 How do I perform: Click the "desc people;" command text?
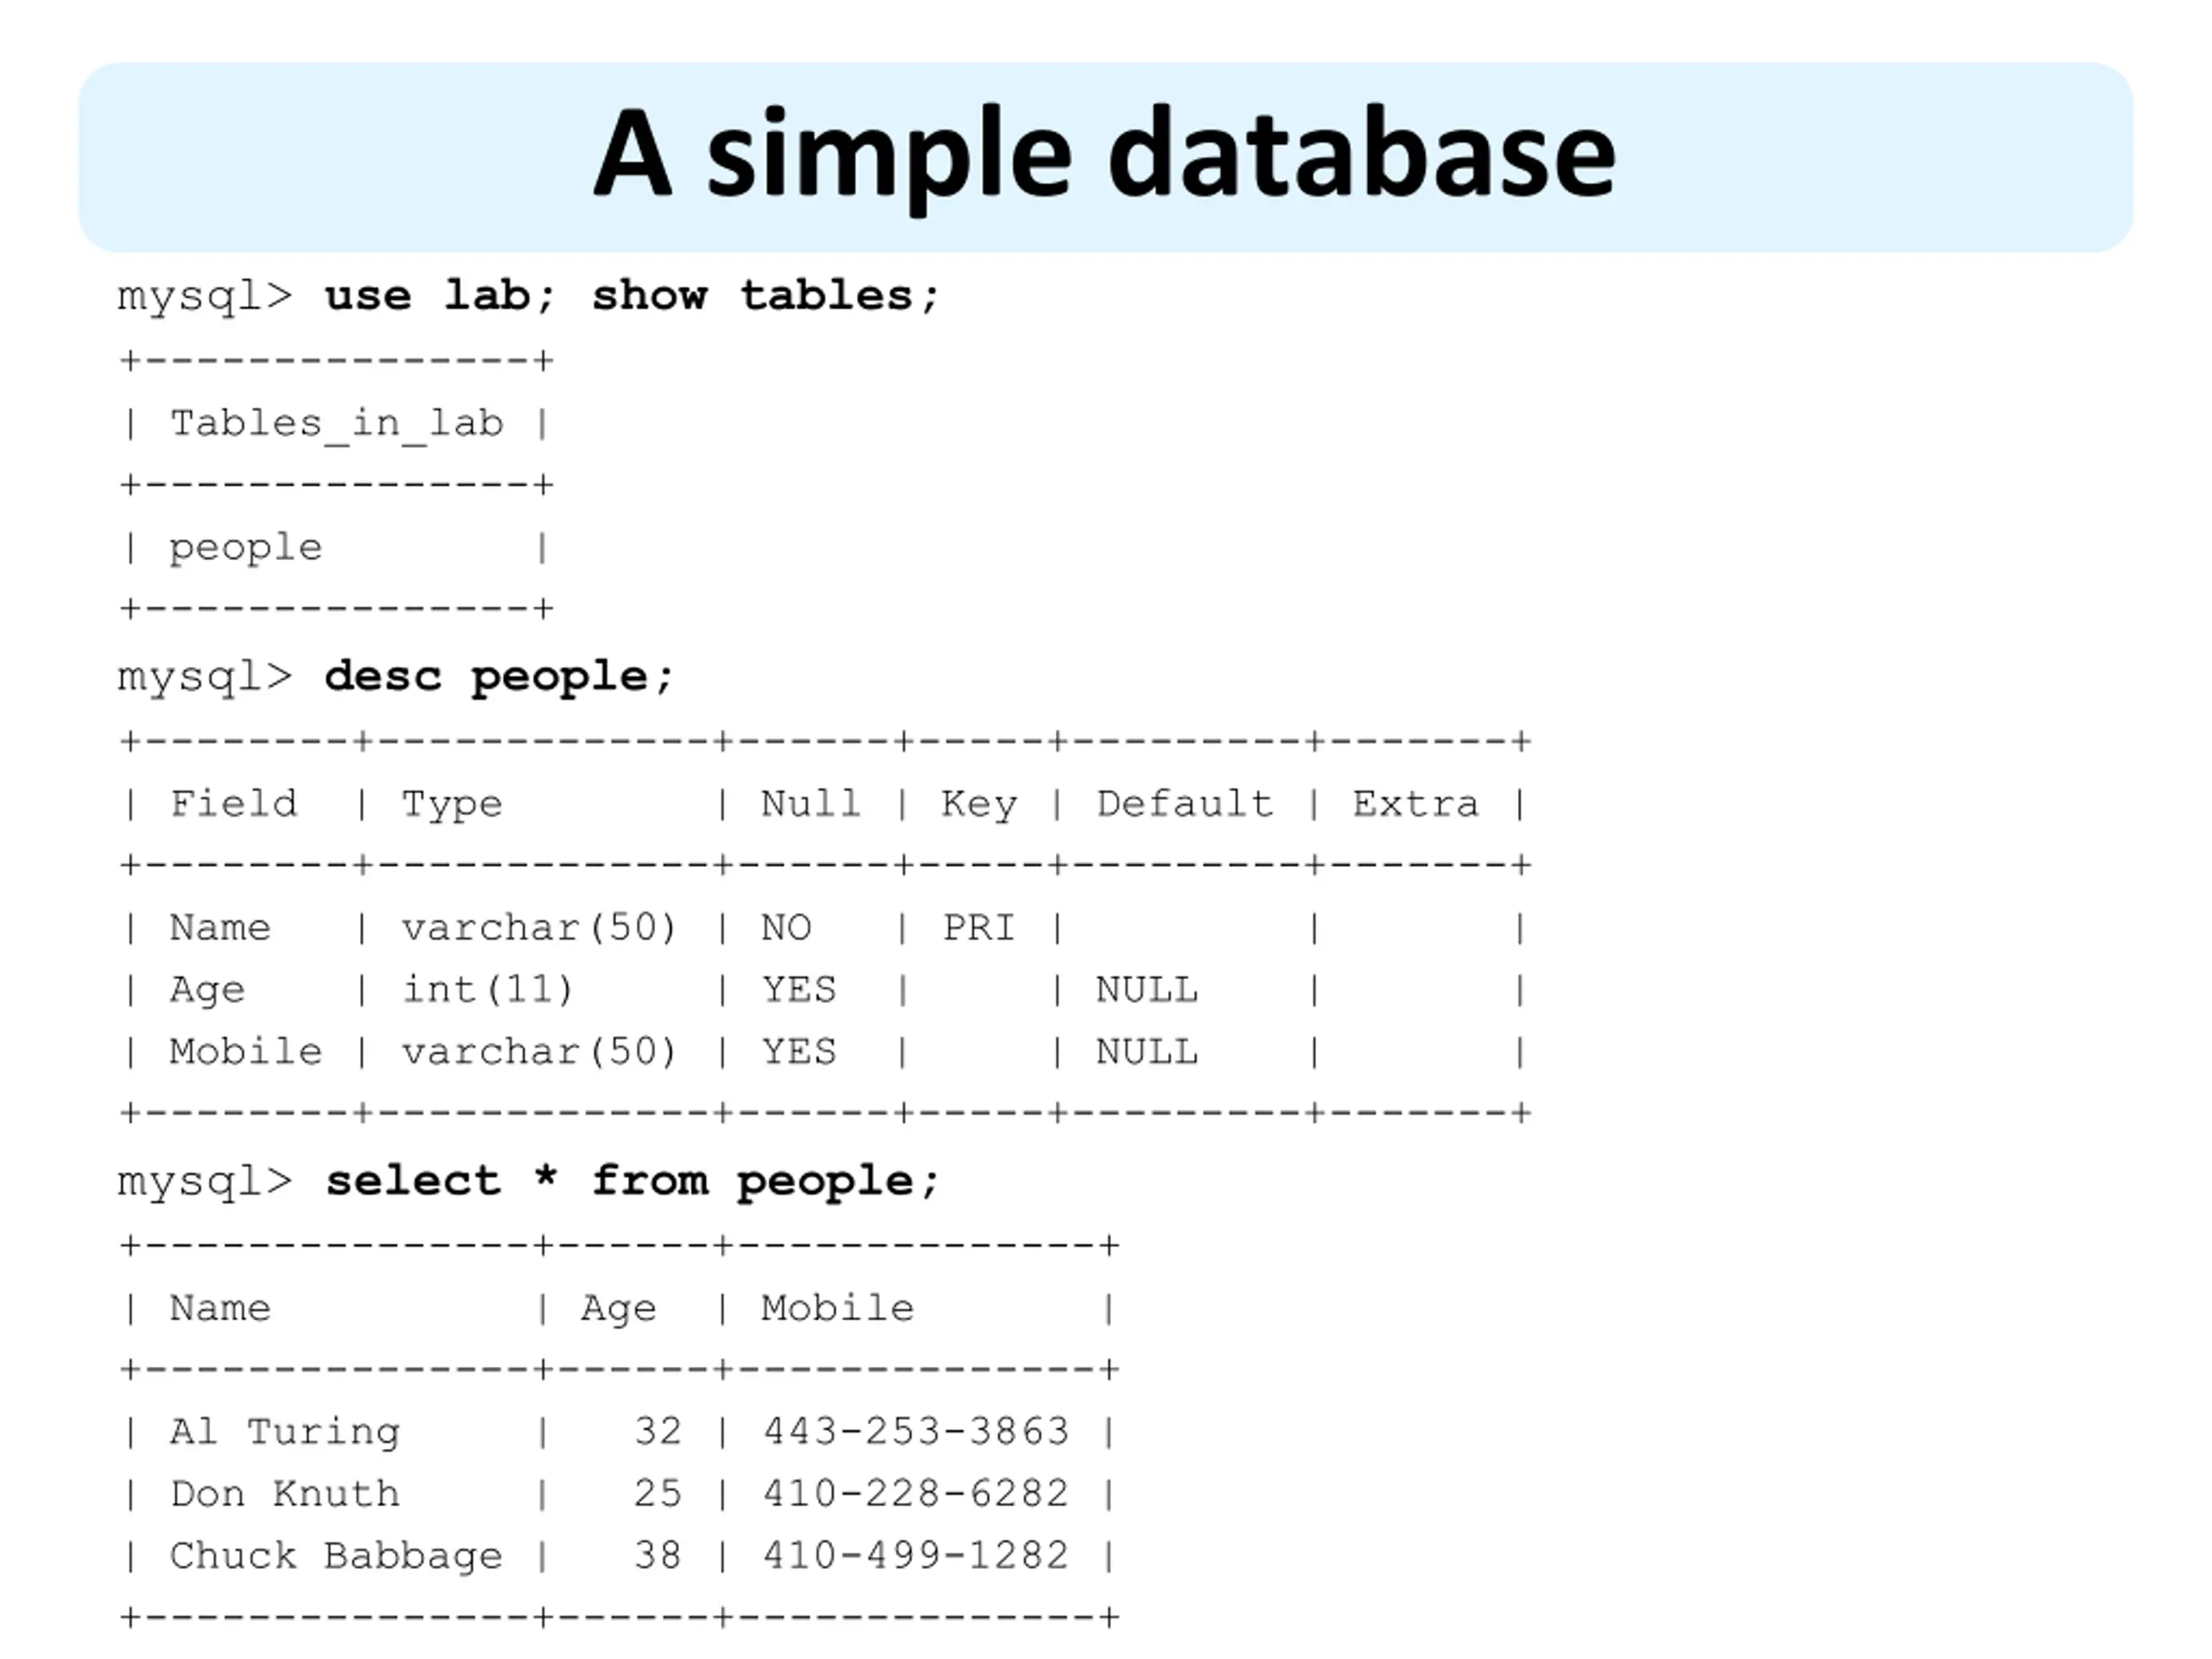point(499,677)
